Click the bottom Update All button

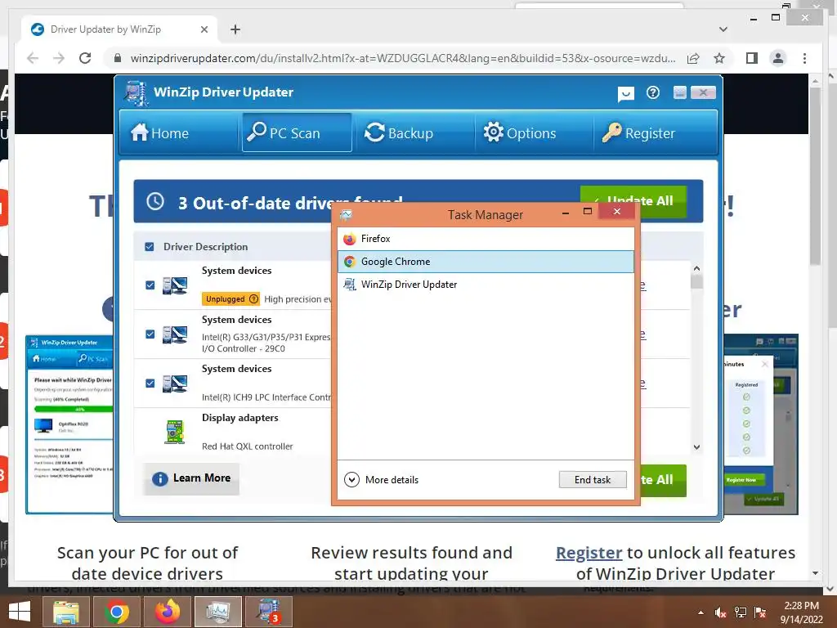click(662, 480)
